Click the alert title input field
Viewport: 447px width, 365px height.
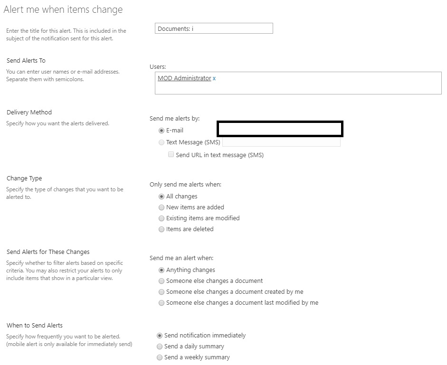(x=214, y=28)
